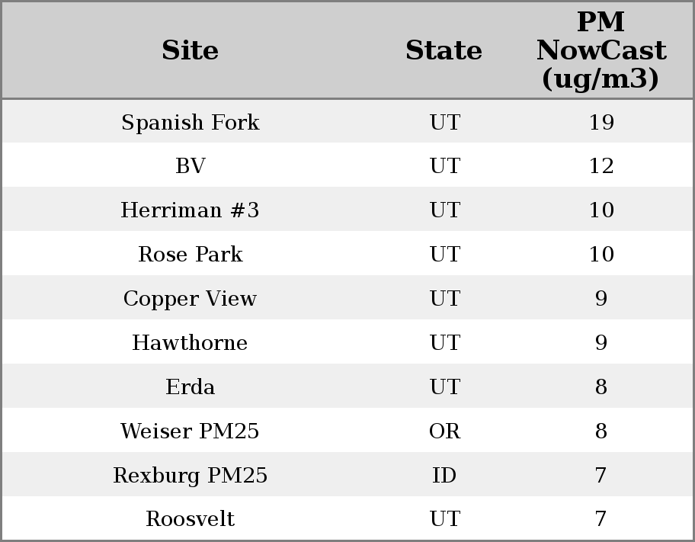Click the NowCast value for Hawthorne

(x=601, y=343)
